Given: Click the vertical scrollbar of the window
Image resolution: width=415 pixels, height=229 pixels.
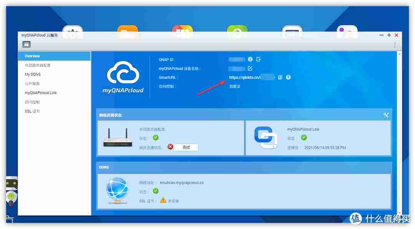Looking at the screenshot, I should click(399, 133).
